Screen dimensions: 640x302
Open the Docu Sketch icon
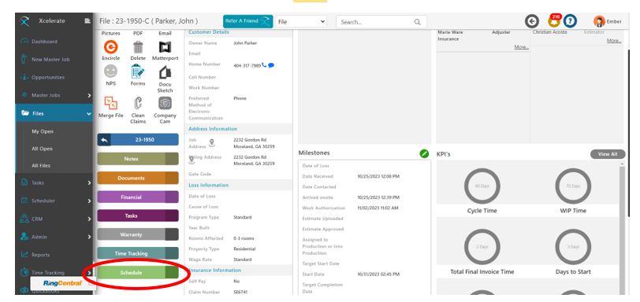[165, 72]
